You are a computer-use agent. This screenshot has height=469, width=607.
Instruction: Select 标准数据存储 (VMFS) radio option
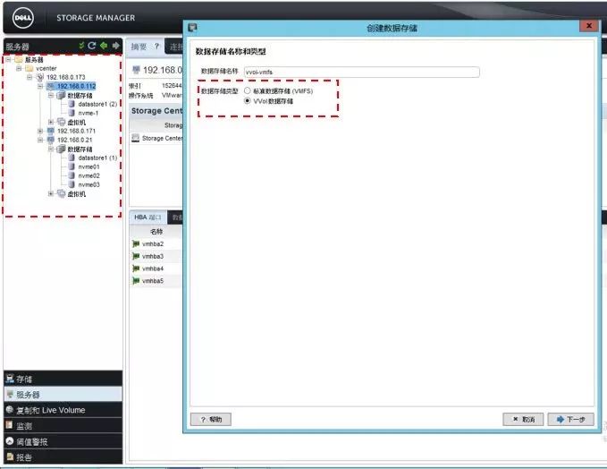tap(248, 90)
